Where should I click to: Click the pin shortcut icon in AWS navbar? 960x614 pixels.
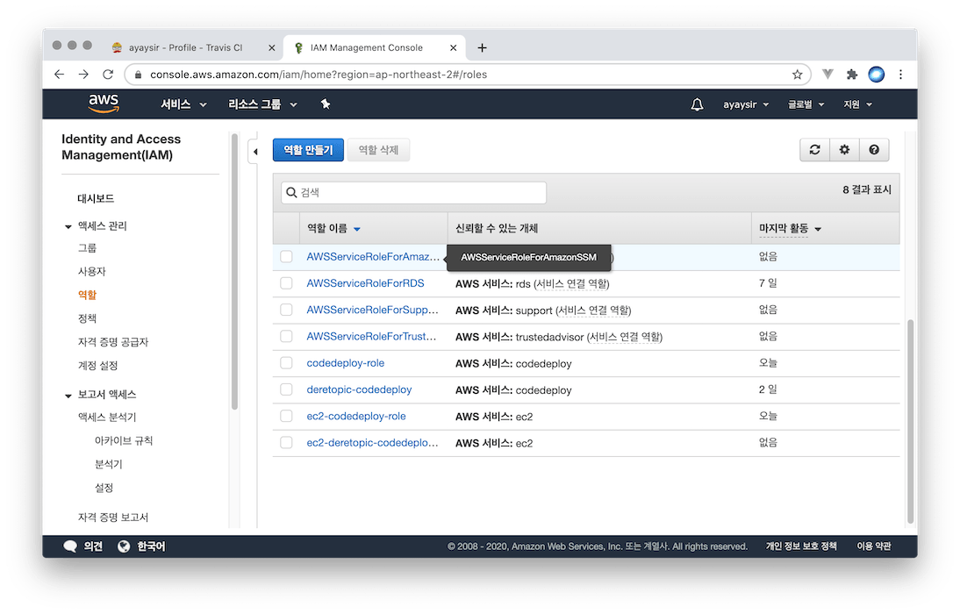point(326,104)
